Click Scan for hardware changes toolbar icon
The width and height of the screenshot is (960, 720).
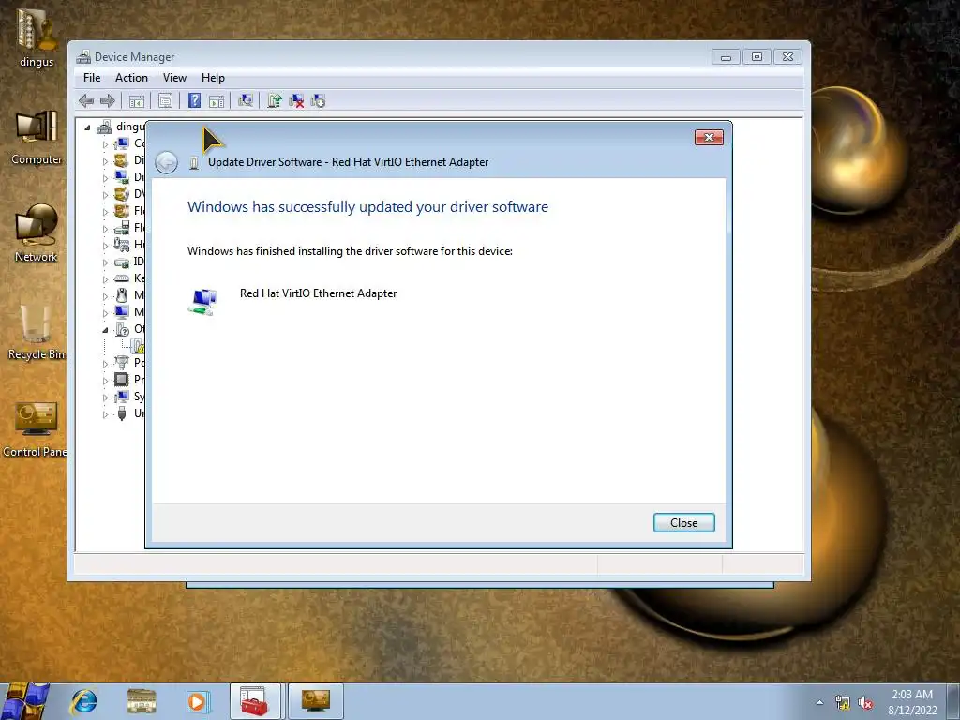coord(246,101)
